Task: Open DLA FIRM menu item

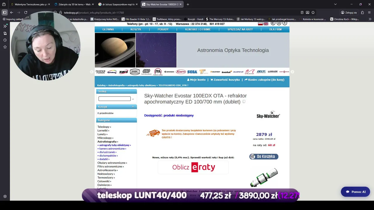Action: [276, 29]
